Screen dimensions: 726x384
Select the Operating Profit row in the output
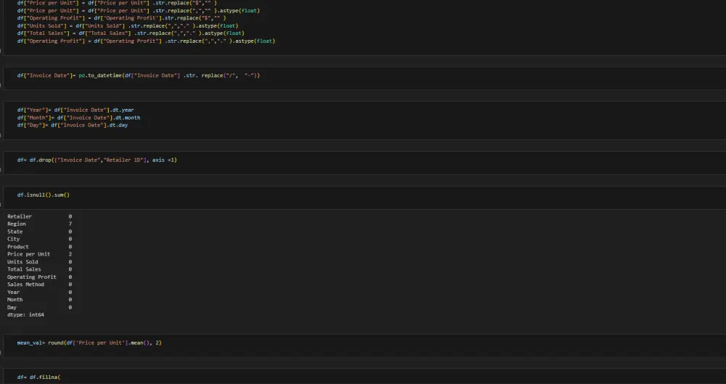pos(39,277)
